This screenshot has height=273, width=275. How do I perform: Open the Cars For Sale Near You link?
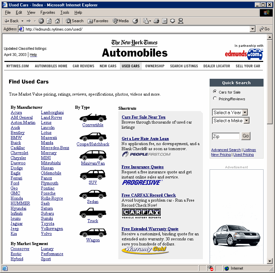click(x=144, y=117)
